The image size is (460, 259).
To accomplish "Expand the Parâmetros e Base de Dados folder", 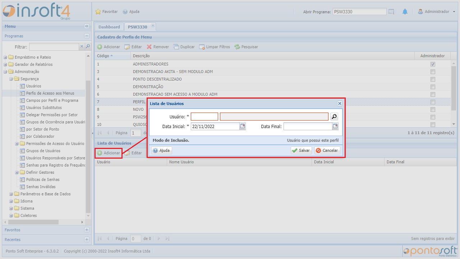I will point(11,194).
